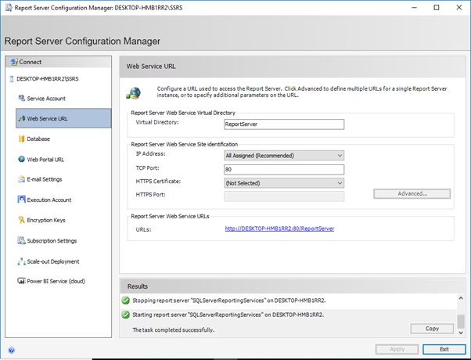Open Encryption Keys page
This screenshot has width=471, height=360.
[46, 220]
